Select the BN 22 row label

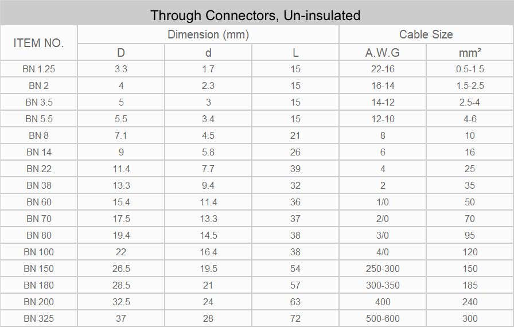click(x=38, y=169)
